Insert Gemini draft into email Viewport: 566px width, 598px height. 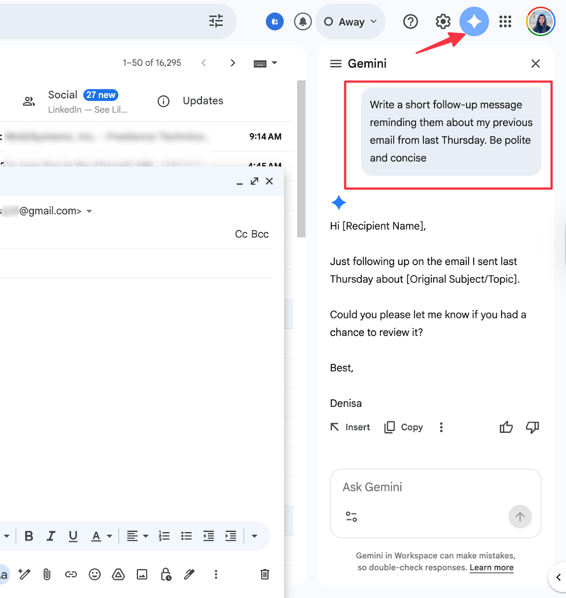[x=350, y=427]
